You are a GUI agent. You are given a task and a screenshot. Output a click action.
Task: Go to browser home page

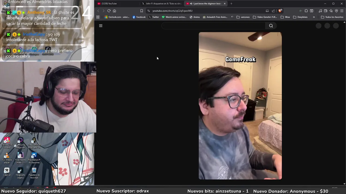[114, 11]
